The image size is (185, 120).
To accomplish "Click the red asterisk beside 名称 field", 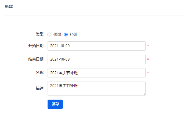I will [148, 73].
